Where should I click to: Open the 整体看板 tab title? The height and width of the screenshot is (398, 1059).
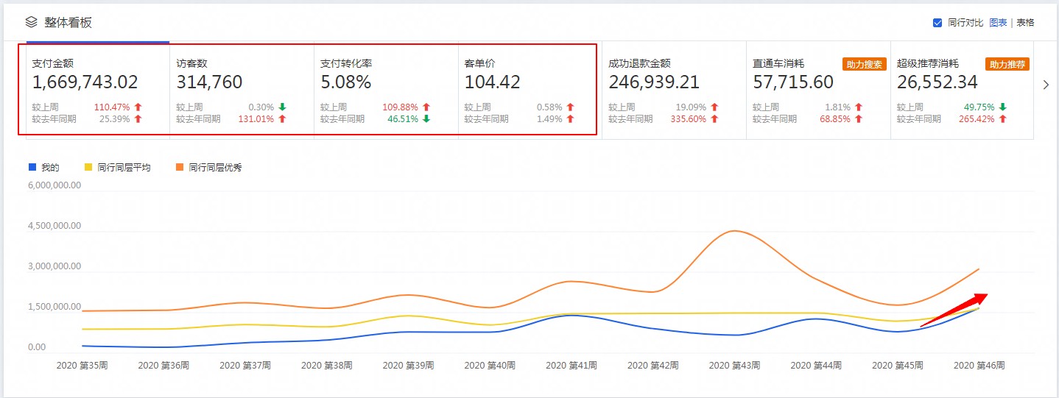68,22
